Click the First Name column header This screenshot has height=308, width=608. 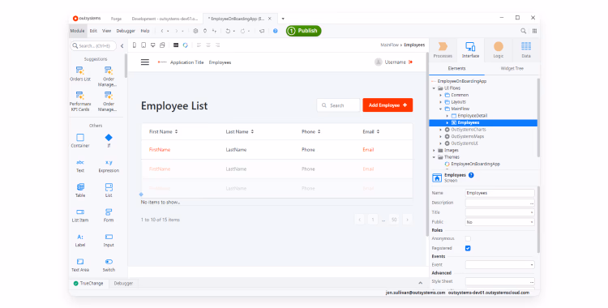pos(163,132)
